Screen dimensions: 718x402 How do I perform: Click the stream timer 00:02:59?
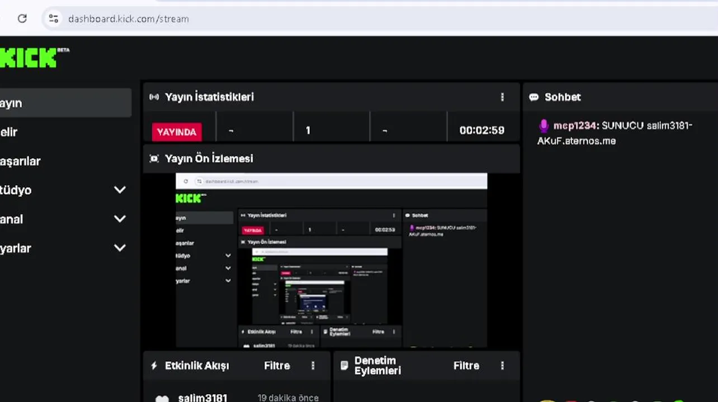482,131
